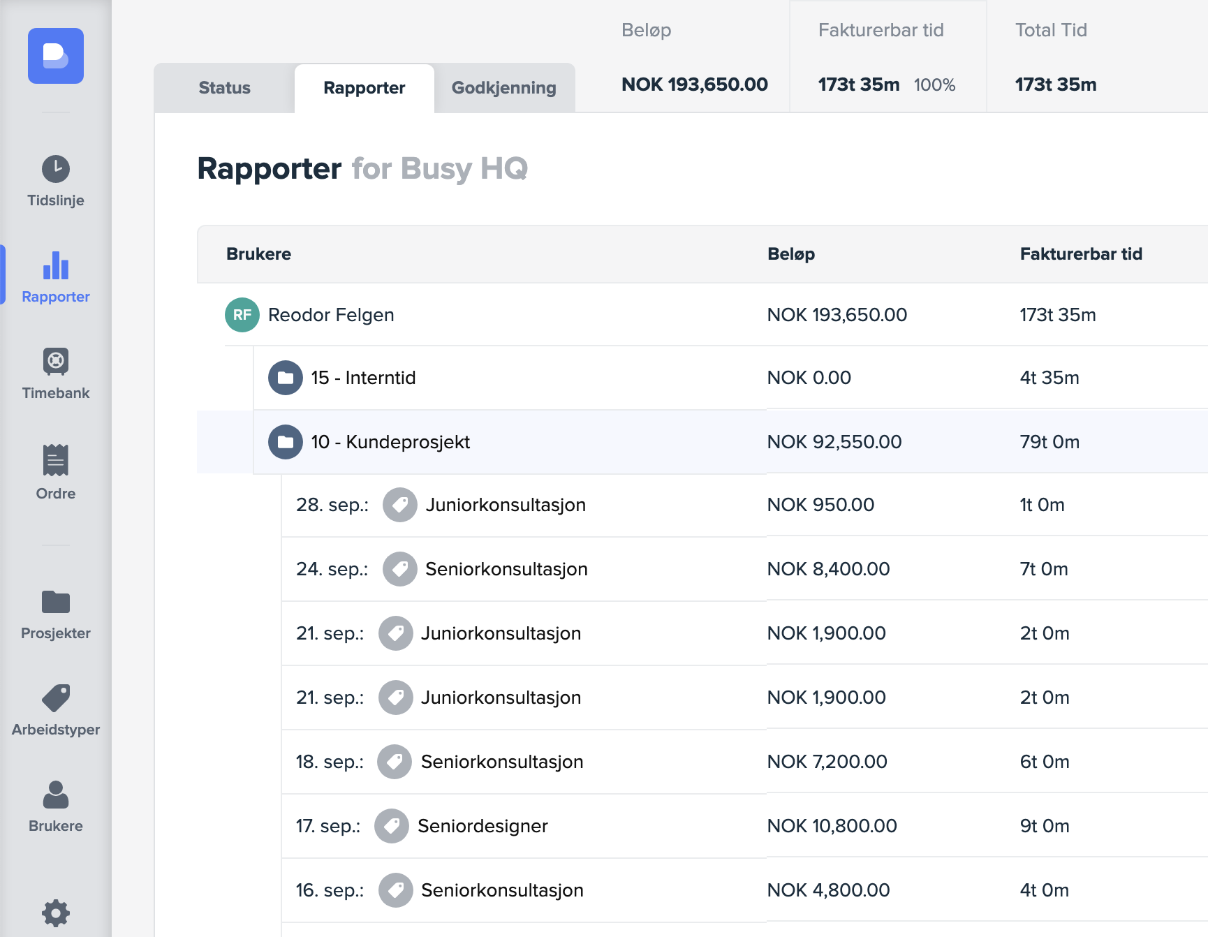Select the Rapporter tab
The height and width of the screenshot is (937, 1208).
click(364, 88)
